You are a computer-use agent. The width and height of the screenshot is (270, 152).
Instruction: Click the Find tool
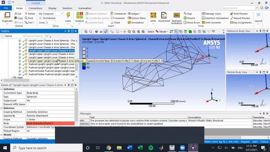tap(29, 18)
